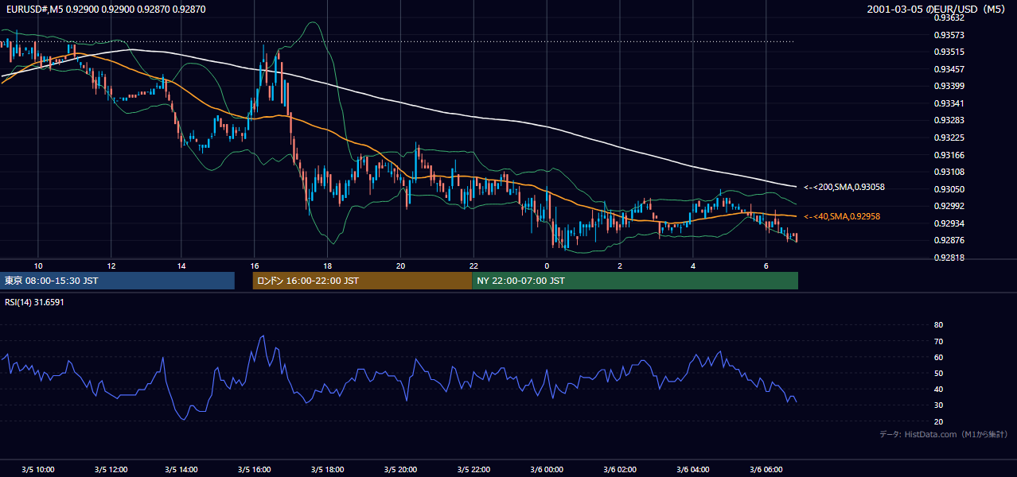Click price axis value 0.93399
This screenshot has width=1017, height=477.
[x=949, y=86]
